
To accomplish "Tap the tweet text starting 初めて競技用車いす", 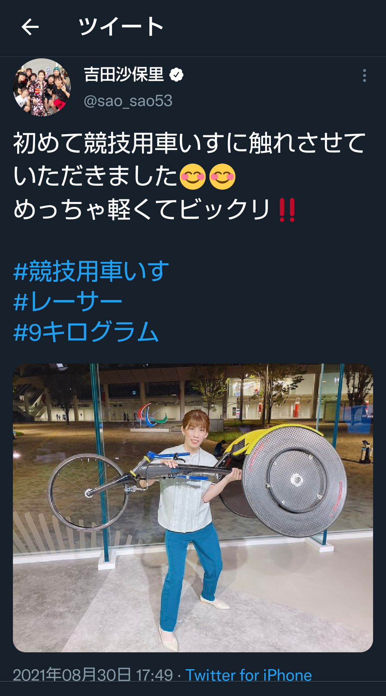I will pos(189,176).
